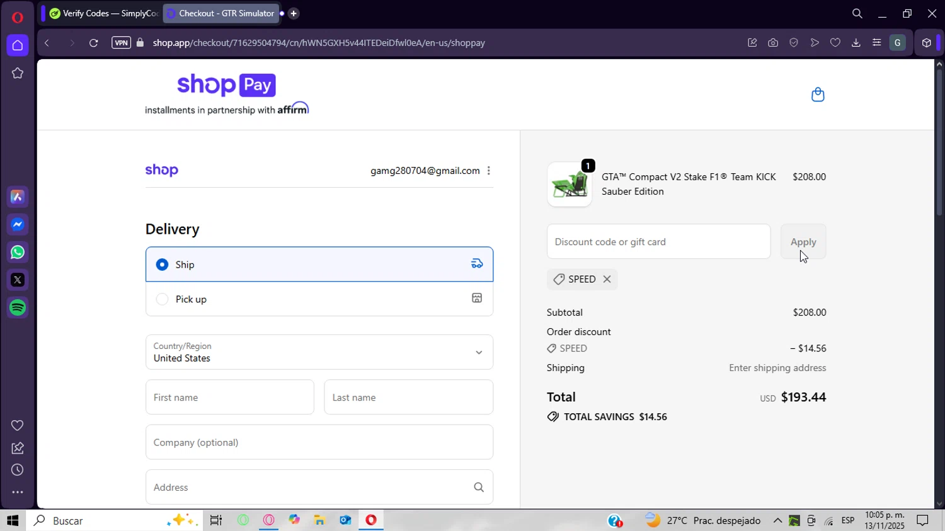Open X (Twitter) in the sidebar

pos(18,280)
